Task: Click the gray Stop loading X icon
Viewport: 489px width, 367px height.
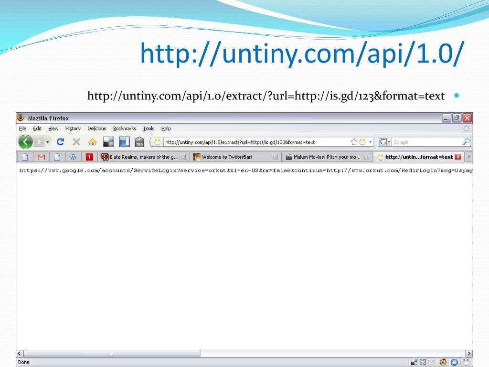Action: click(76, 142)
